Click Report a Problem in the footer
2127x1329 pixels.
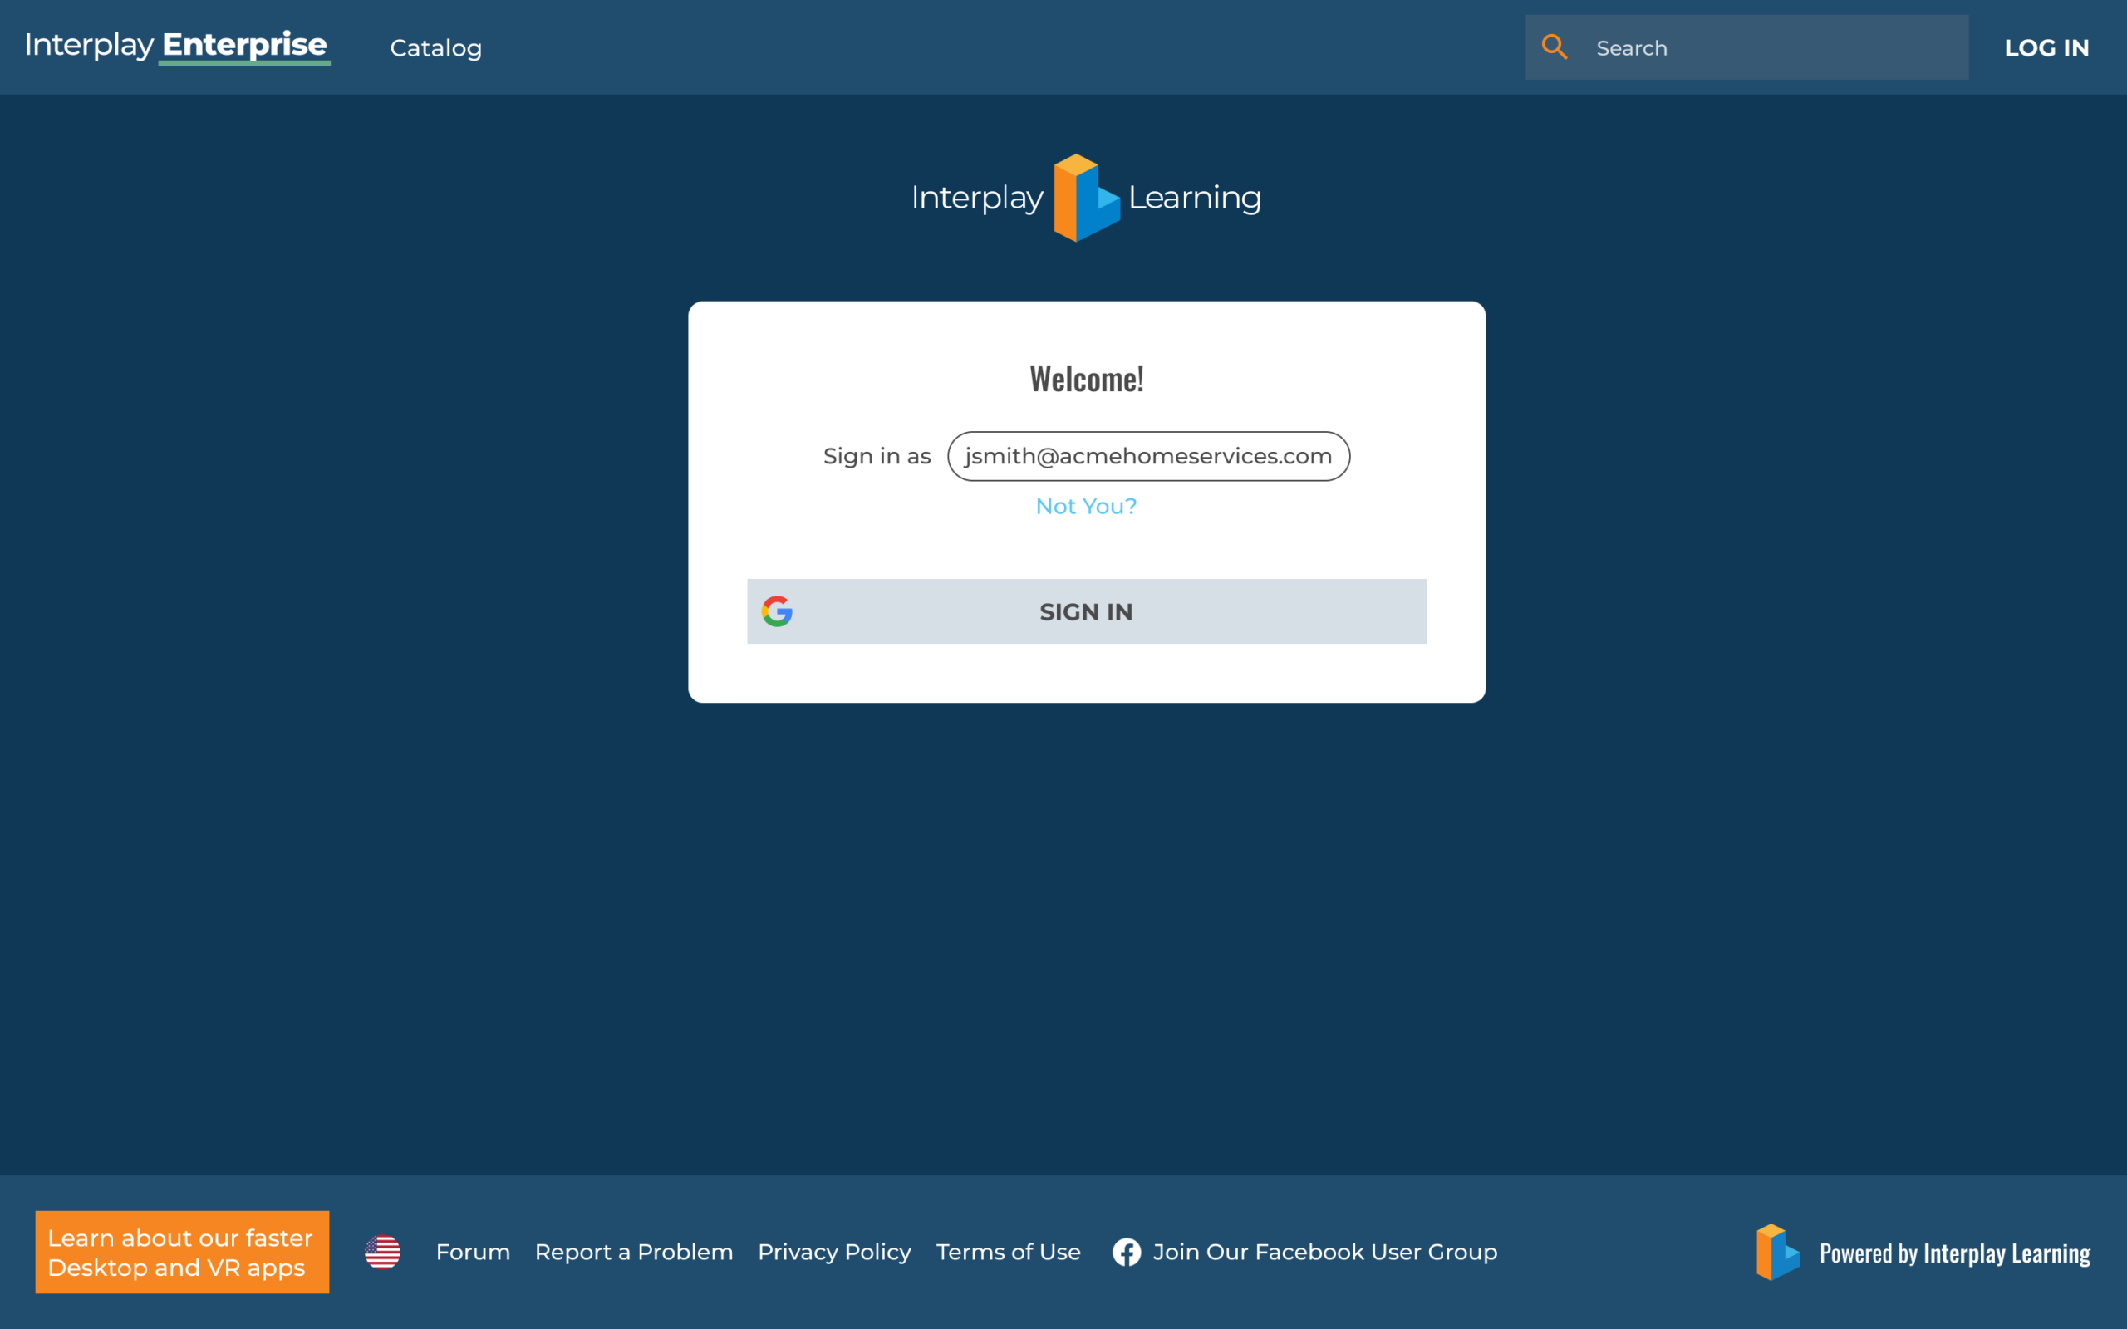pyautogui.click(x=635, y=1252)
